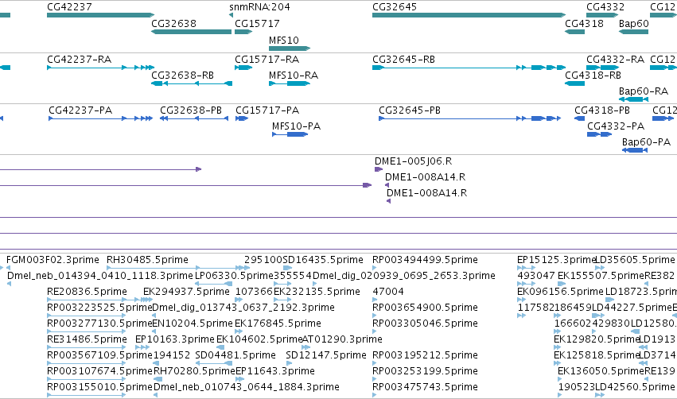Open the CG4332-RA transcript label

[615, 59]
